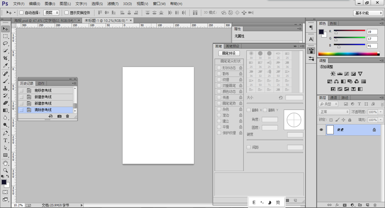Select the Pen tool

point(5,133)
